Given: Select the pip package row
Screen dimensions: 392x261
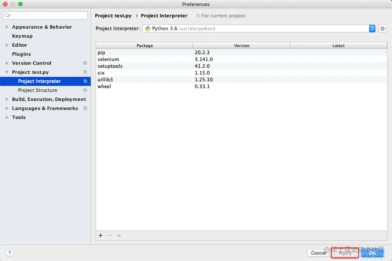Looking at the screenshot, I should click(x=241, y=52).
